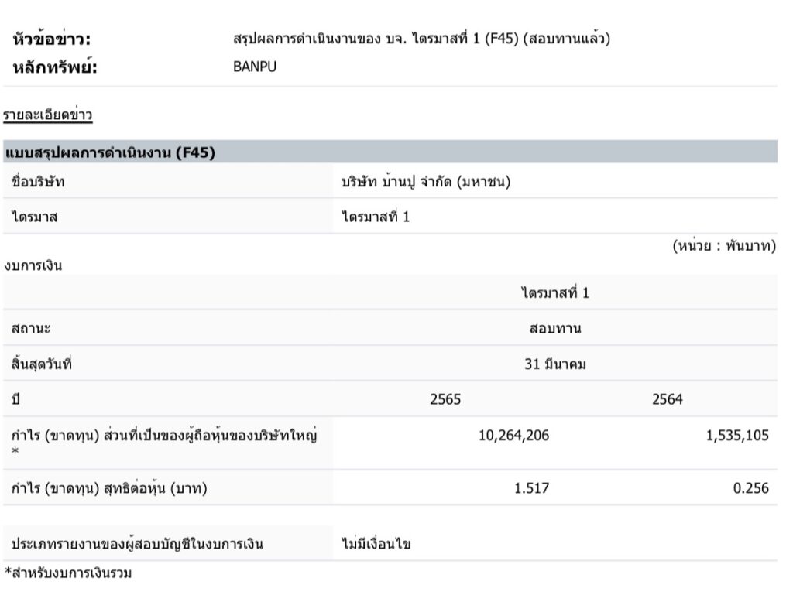Click the underlined รายละเอียดข่าว heading
The width and height of the screenshot is (793, 595).
click(x=48, y=115)
